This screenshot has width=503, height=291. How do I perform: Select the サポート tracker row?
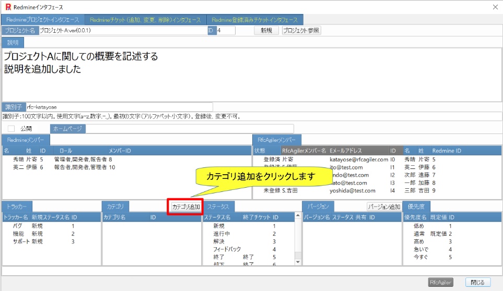[x=52, y=241]
